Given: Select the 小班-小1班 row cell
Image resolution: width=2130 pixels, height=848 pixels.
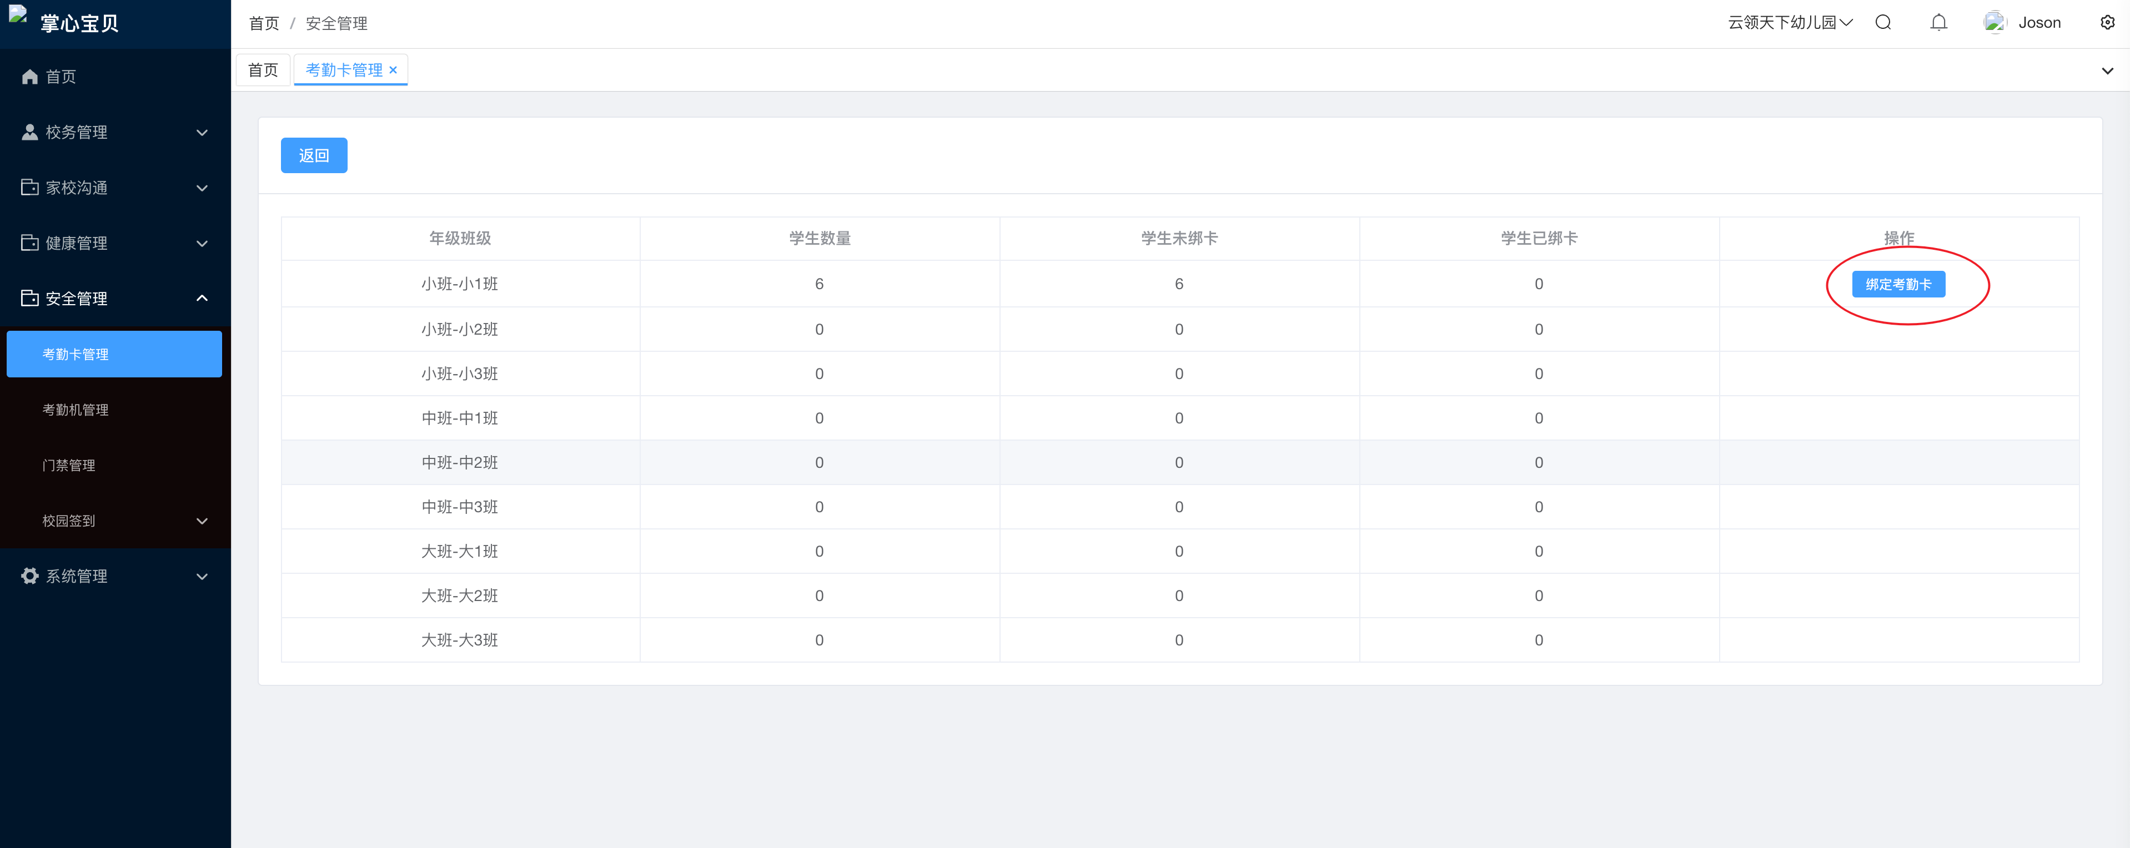Looking at the screenshot, I should pyautogui.click(x=460, y=284).
